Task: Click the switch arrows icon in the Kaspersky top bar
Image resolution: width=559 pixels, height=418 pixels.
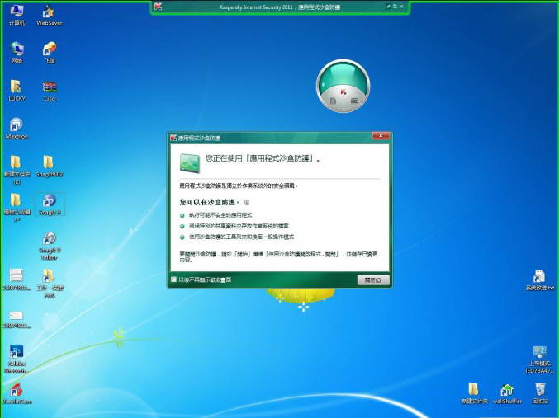Action: pyautogui.click(x=395, y=7)
